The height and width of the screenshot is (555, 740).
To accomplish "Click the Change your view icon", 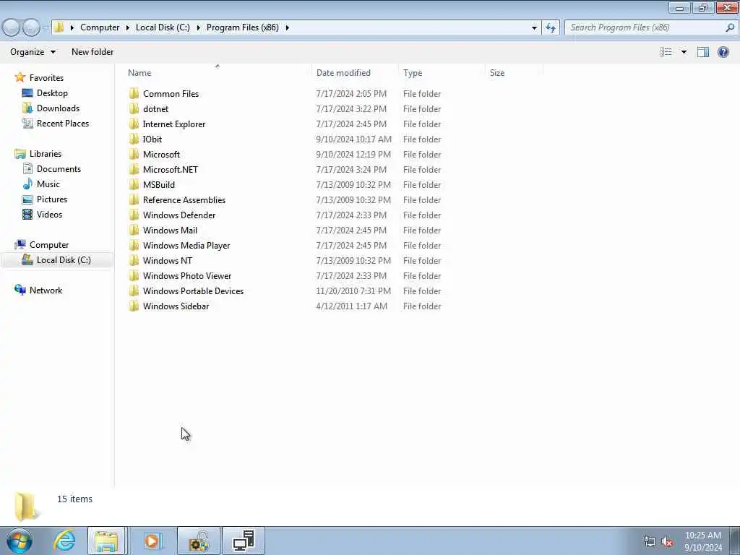I will [666, 52].
